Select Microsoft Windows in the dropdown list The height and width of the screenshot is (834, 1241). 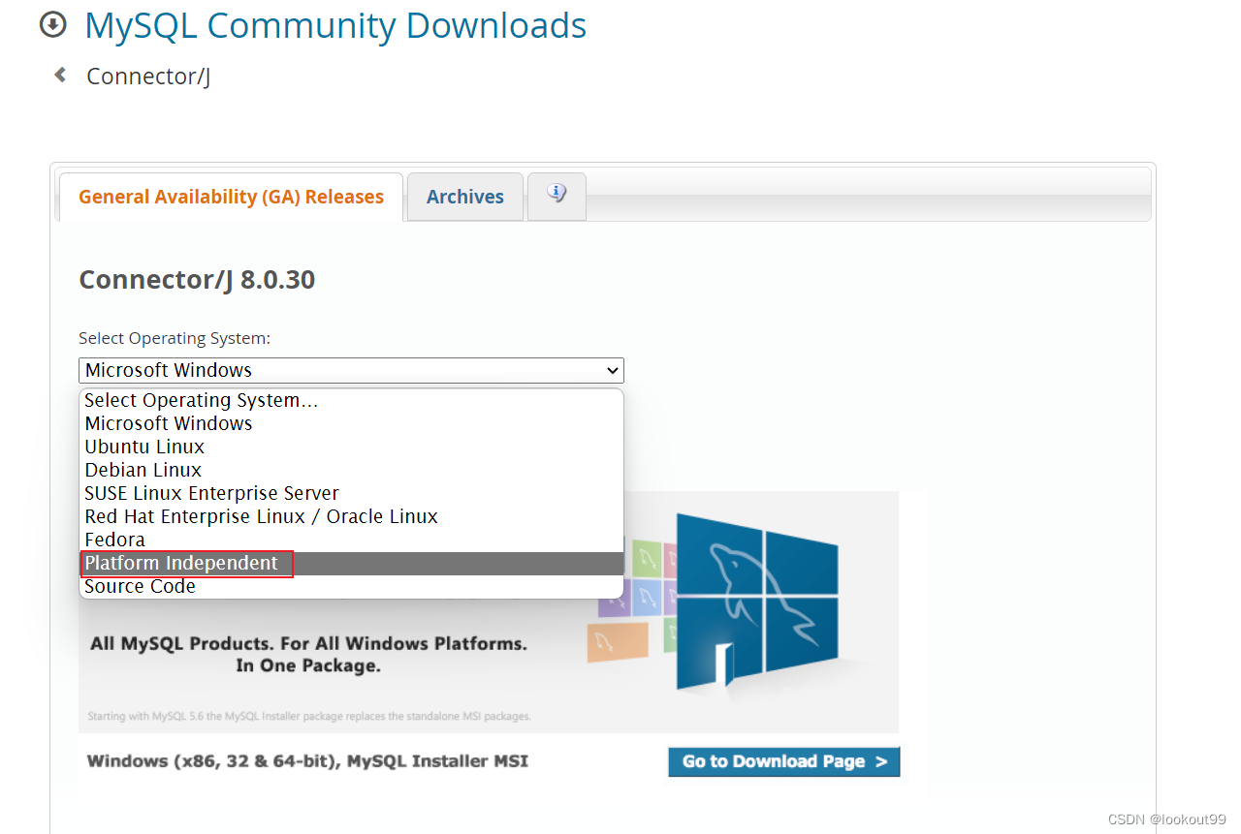tap(351, 423)
